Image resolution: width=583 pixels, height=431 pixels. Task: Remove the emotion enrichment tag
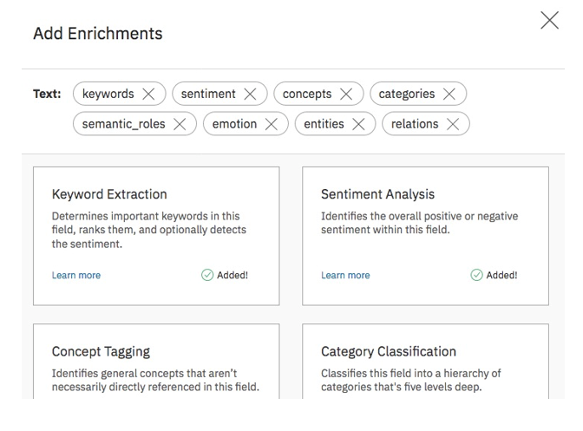(x=272, y=124)
